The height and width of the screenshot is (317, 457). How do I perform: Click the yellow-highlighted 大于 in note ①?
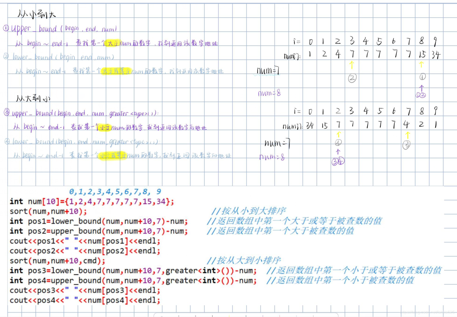click(112, 43)
